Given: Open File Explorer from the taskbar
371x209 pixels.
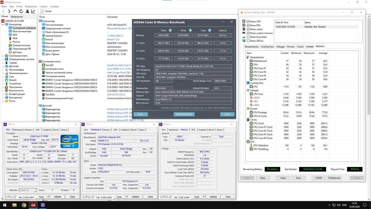Looking at the screenshot, I should click(14, 205).
